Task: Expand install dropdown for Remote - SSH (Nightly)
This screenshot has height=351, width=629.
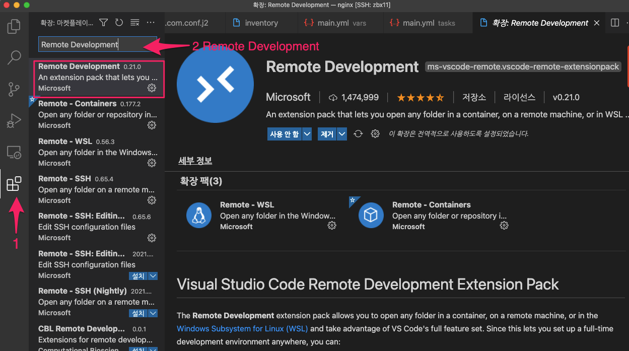Action: pyautogui.click(x=153, y=313)
